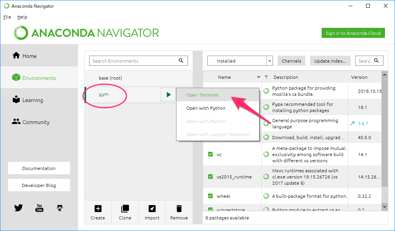Click the type circle icon in the wheel row
This screenshot has height=231, width=395.
[x=266, y=196]
